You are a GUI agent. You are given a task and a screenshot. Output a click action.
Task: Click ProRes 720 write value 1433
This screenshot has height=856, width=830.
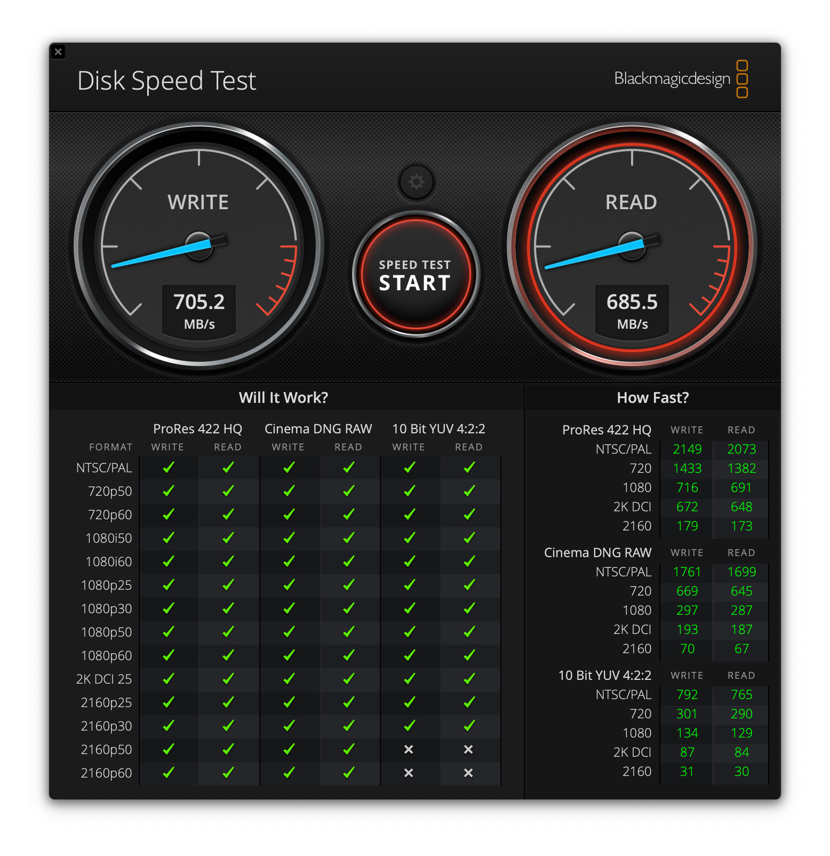point(687,469)
